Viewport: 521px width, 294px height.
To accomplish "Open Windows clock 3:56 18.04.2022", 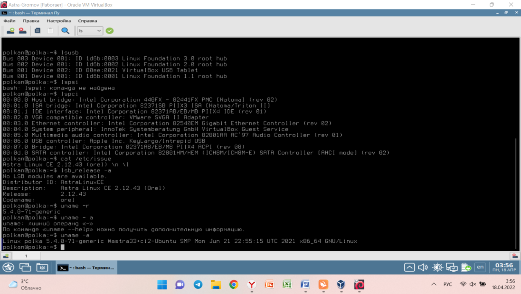I will 504,284.
